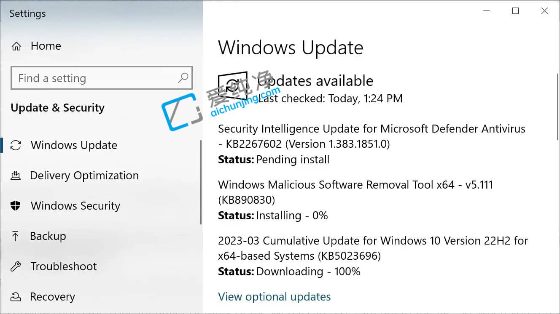Return to the Settings Home page
Image resolution: width=560 pixels, height=314 pixels.
click(46, 45)
